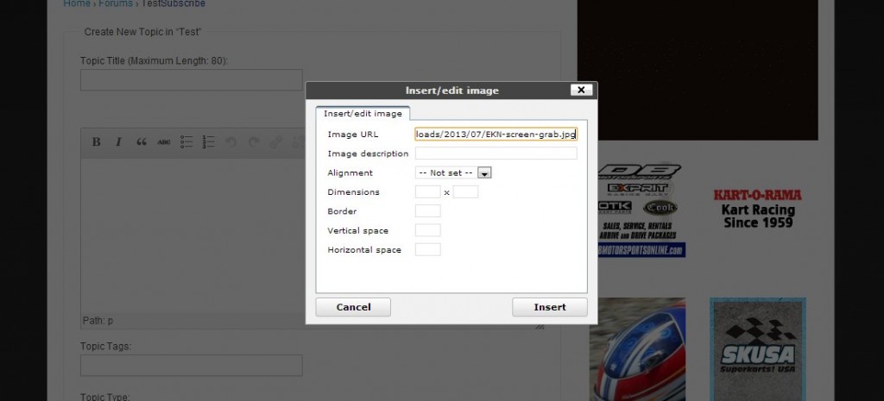Click inside the topic content editor area
Image resolution: width=884 pixels, height=401 pixels.
192,236
